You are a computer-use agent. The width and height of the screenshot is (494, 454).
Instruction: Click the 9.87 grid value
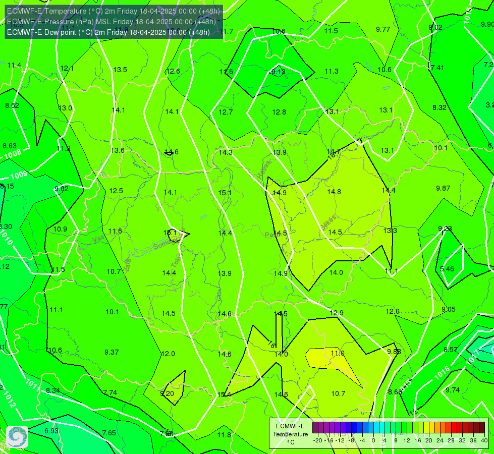tap(443, 188)
